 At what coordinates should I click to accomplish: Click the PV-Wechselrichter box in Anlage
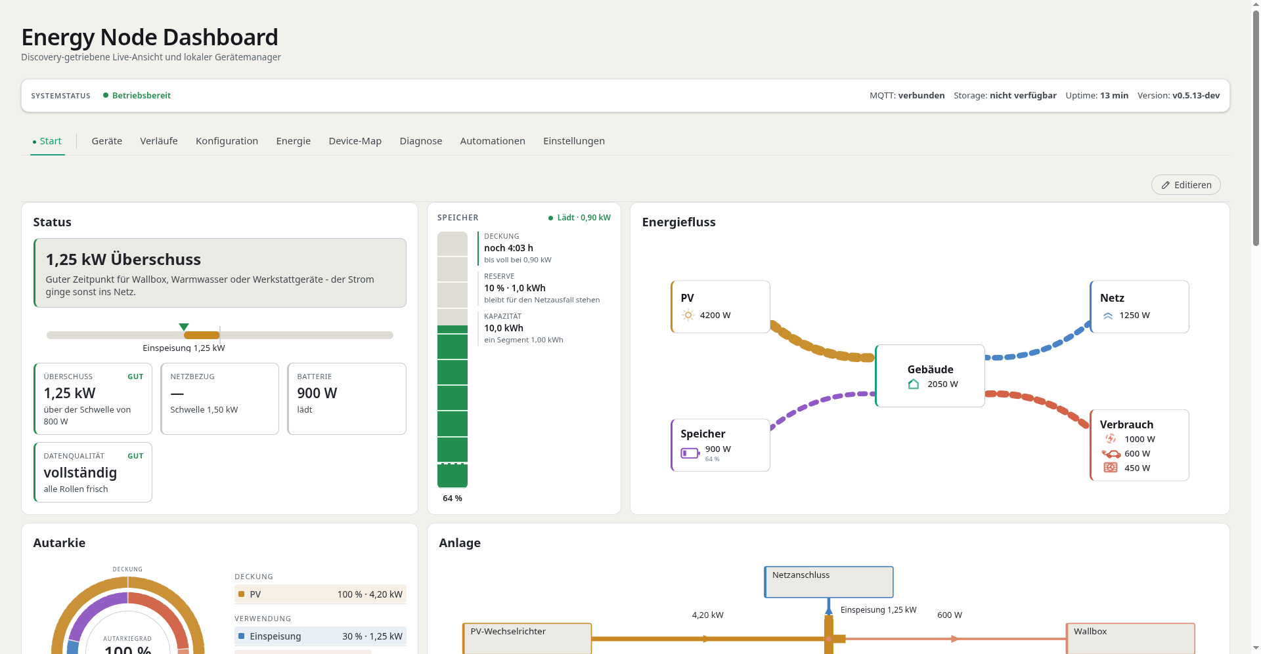click(527, 638)
